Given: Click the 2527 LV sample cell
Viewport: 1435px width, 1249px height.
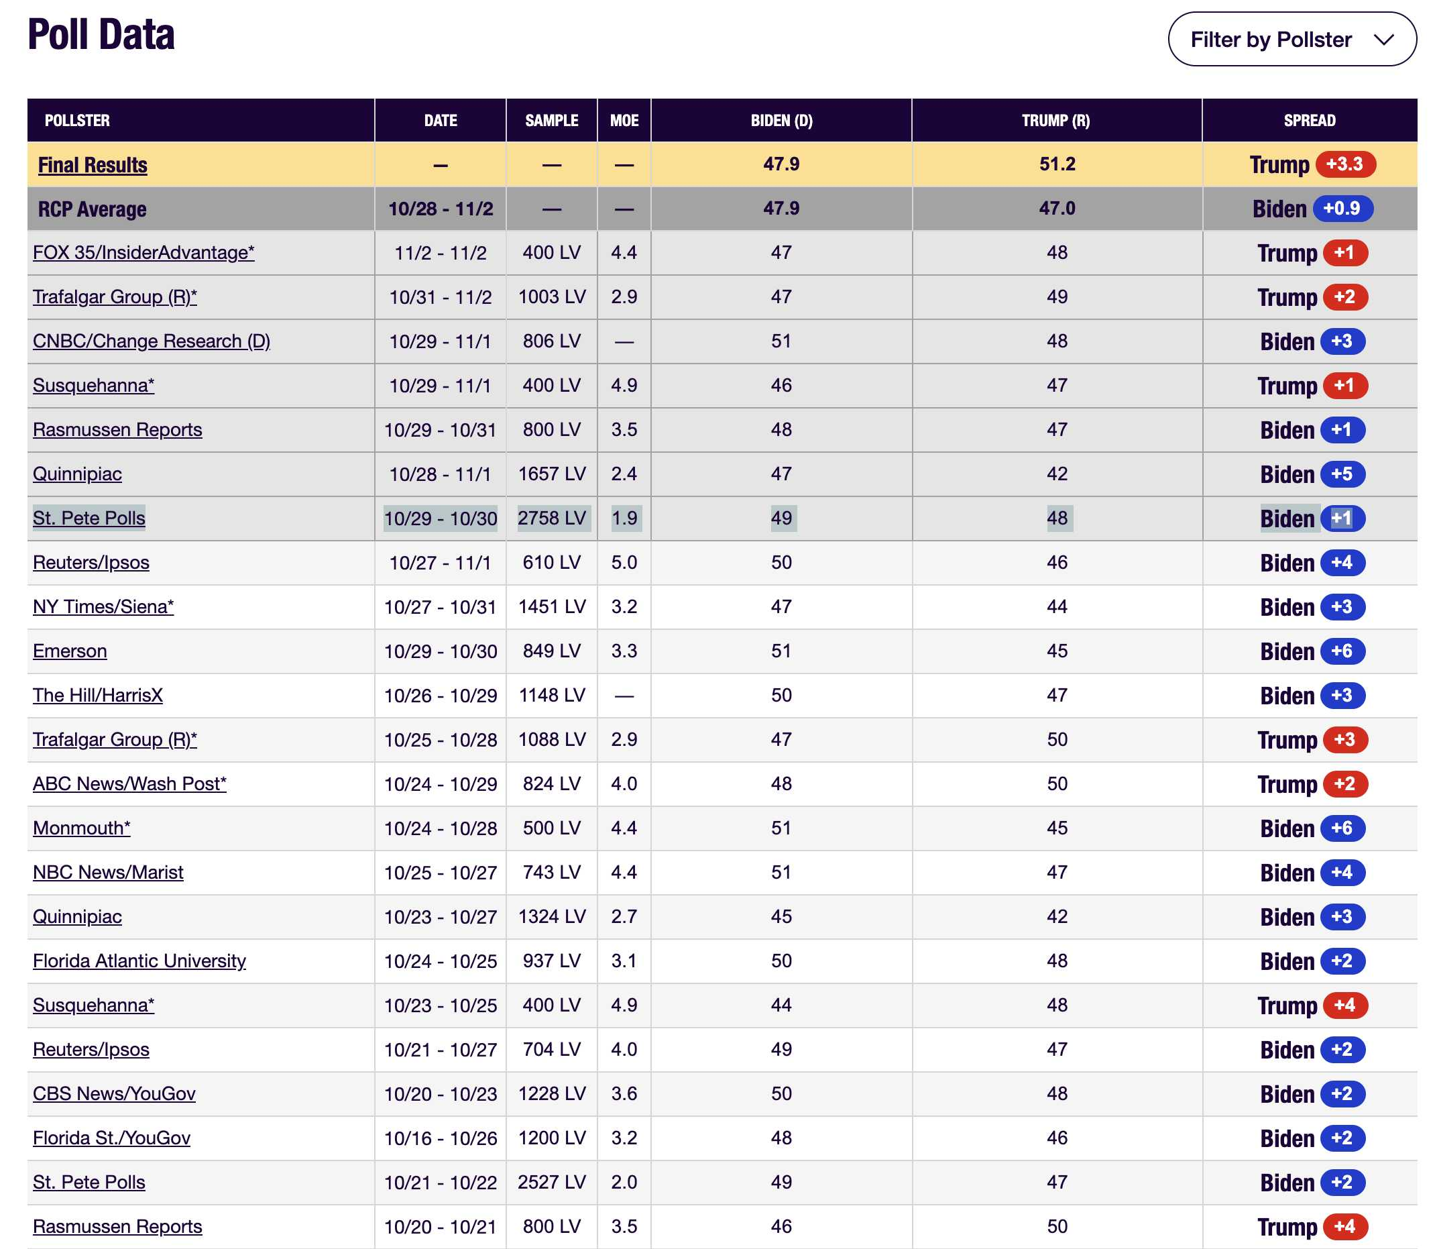Looking at the screenshot, I should pos(552,1182).
